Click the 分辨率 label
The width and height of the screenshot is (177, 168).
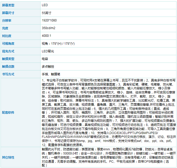7,21
